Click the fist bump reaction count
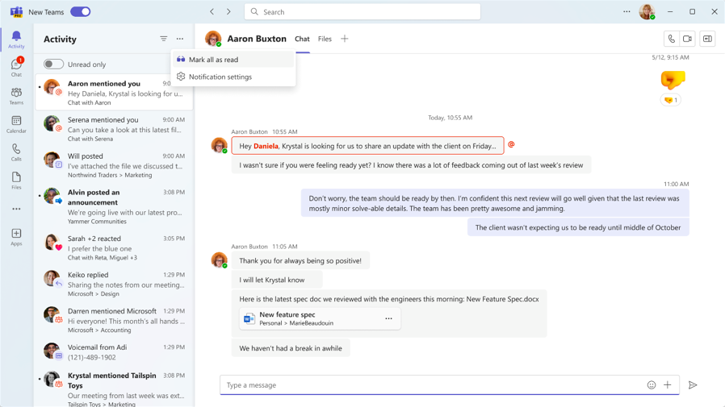The image size is (725, 407). click(670, 100)
